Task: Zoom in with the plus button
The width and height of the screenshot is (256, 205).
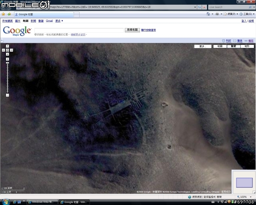Action: [x=7, y=59]
